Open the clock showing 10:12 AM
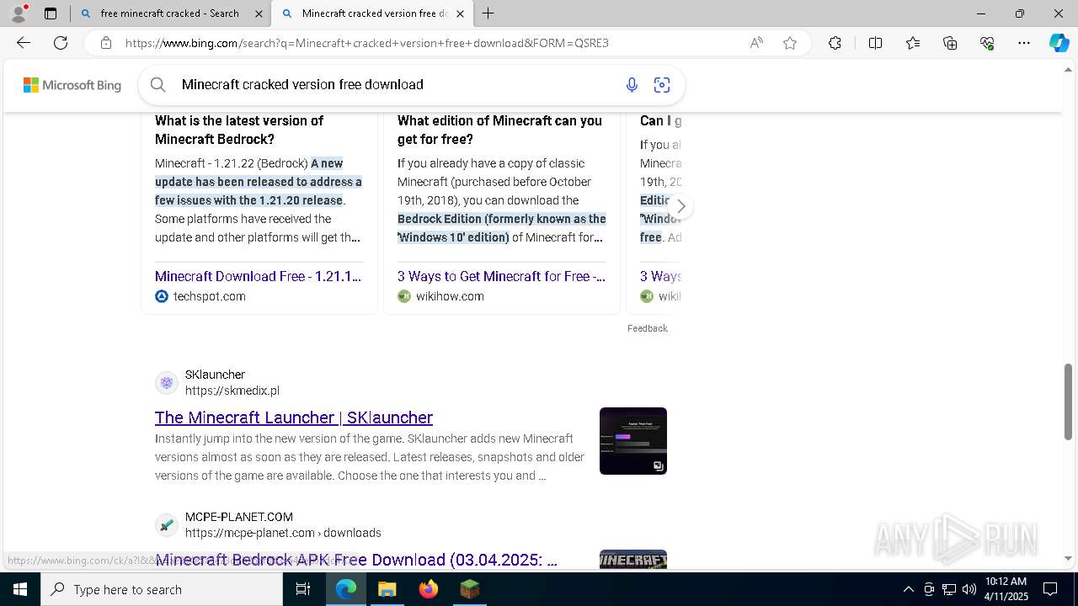This screenshot has height=606, width=1078. pyautogui.click(x=1006, y=589)
